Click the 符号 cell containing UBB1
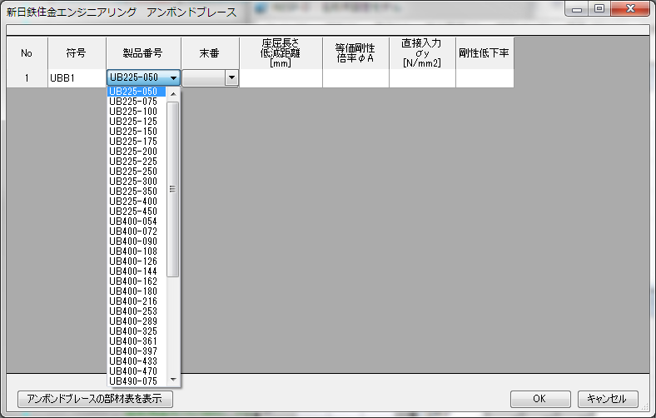Image resolution: width=656 pixels, height=418 pixels. point(77,78)
